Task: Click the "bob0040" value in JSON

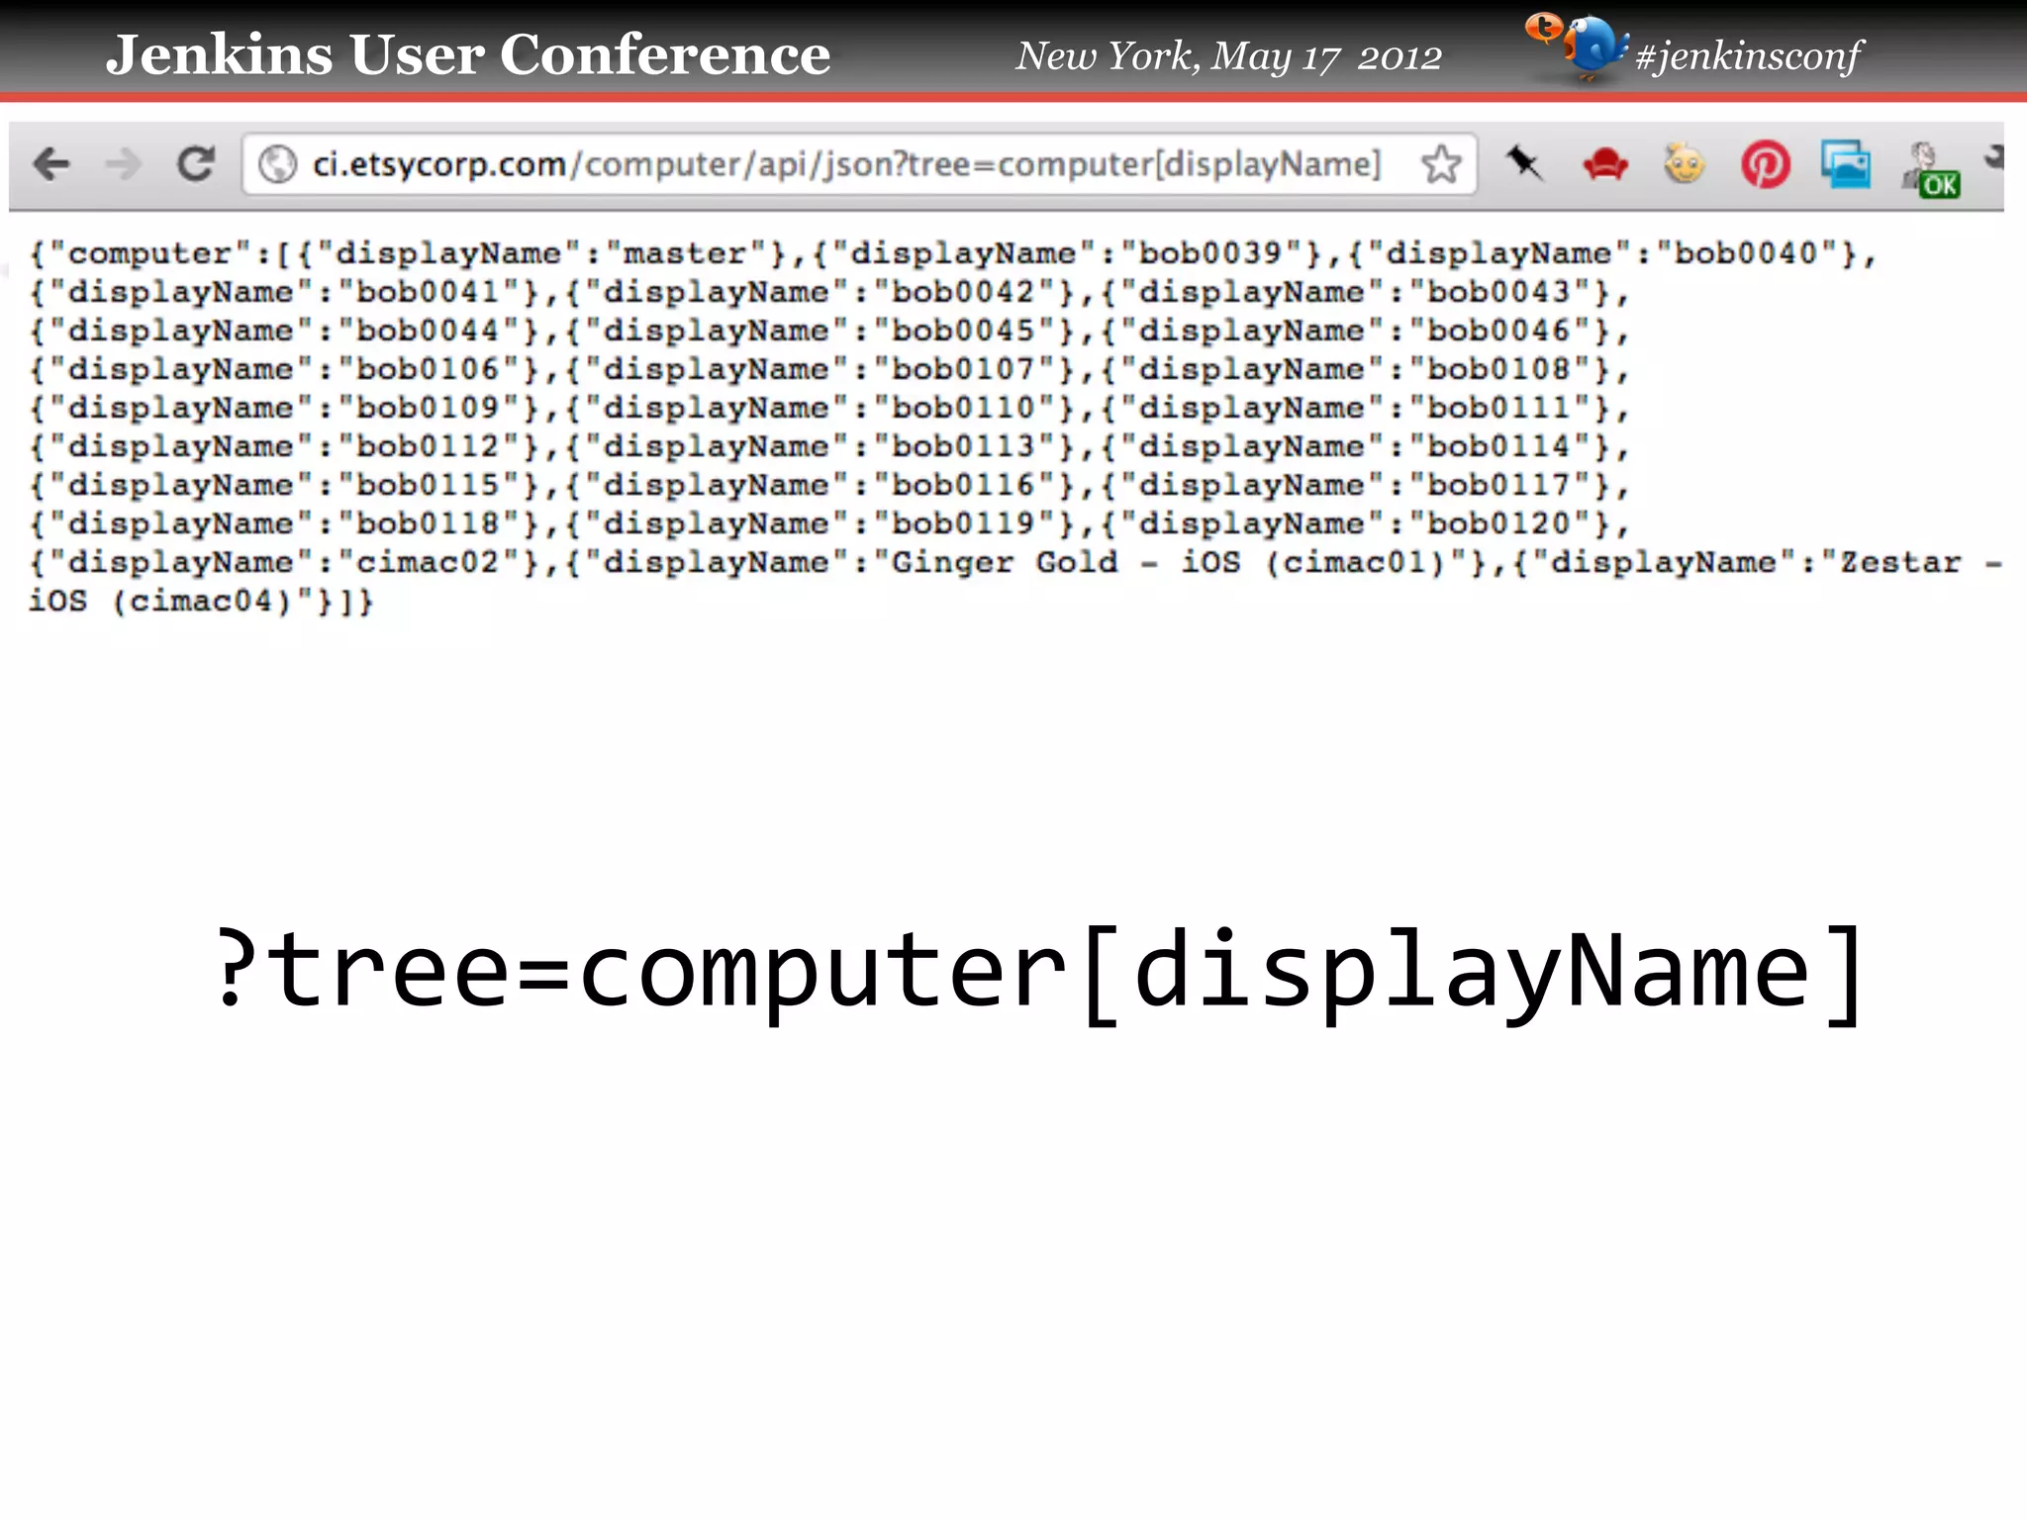Action: pos(1756,253)
